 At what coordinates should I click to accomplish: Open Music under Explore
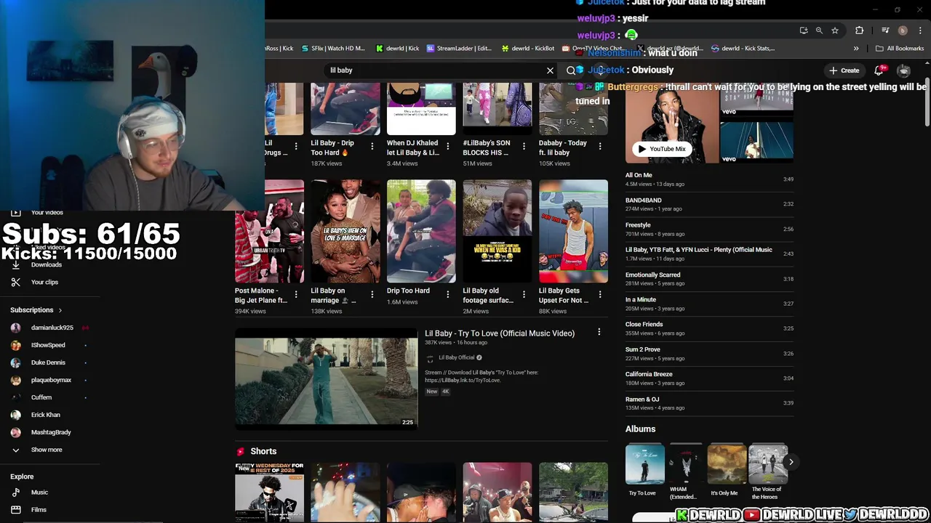(39, 492)
